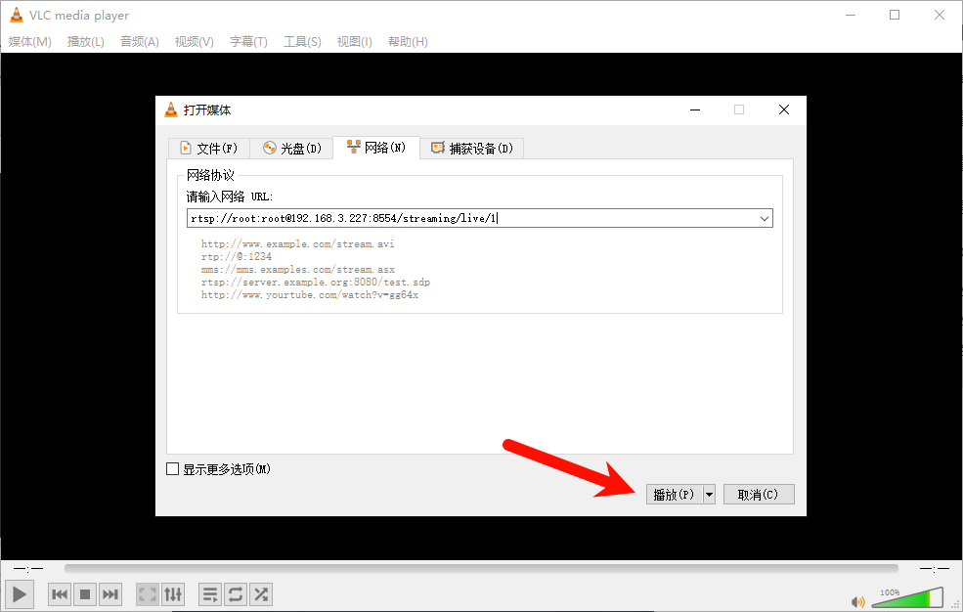Switch to the 光盘(D) tab
The width and height of the screenshot is (963, 612).
click(x=292, y=149)
